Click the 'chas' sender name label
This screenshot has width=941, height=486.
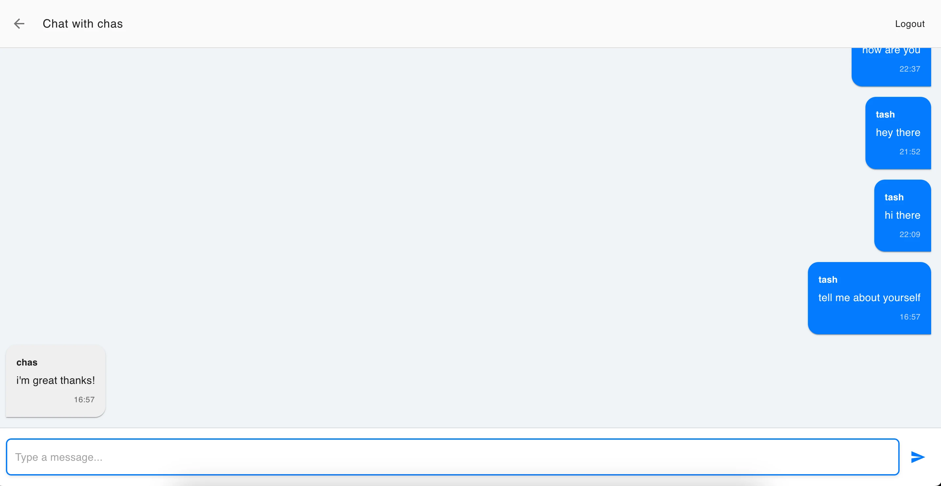(x=27, y=362)
